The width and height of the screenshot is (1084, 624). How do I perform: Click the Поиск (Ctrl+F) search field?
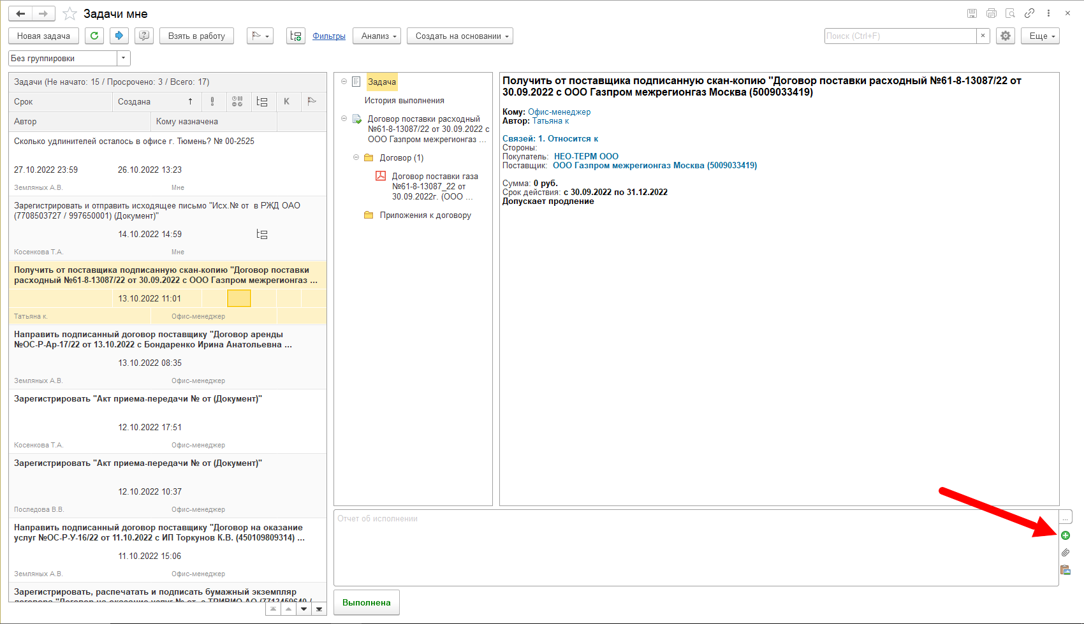pos(900,36)
